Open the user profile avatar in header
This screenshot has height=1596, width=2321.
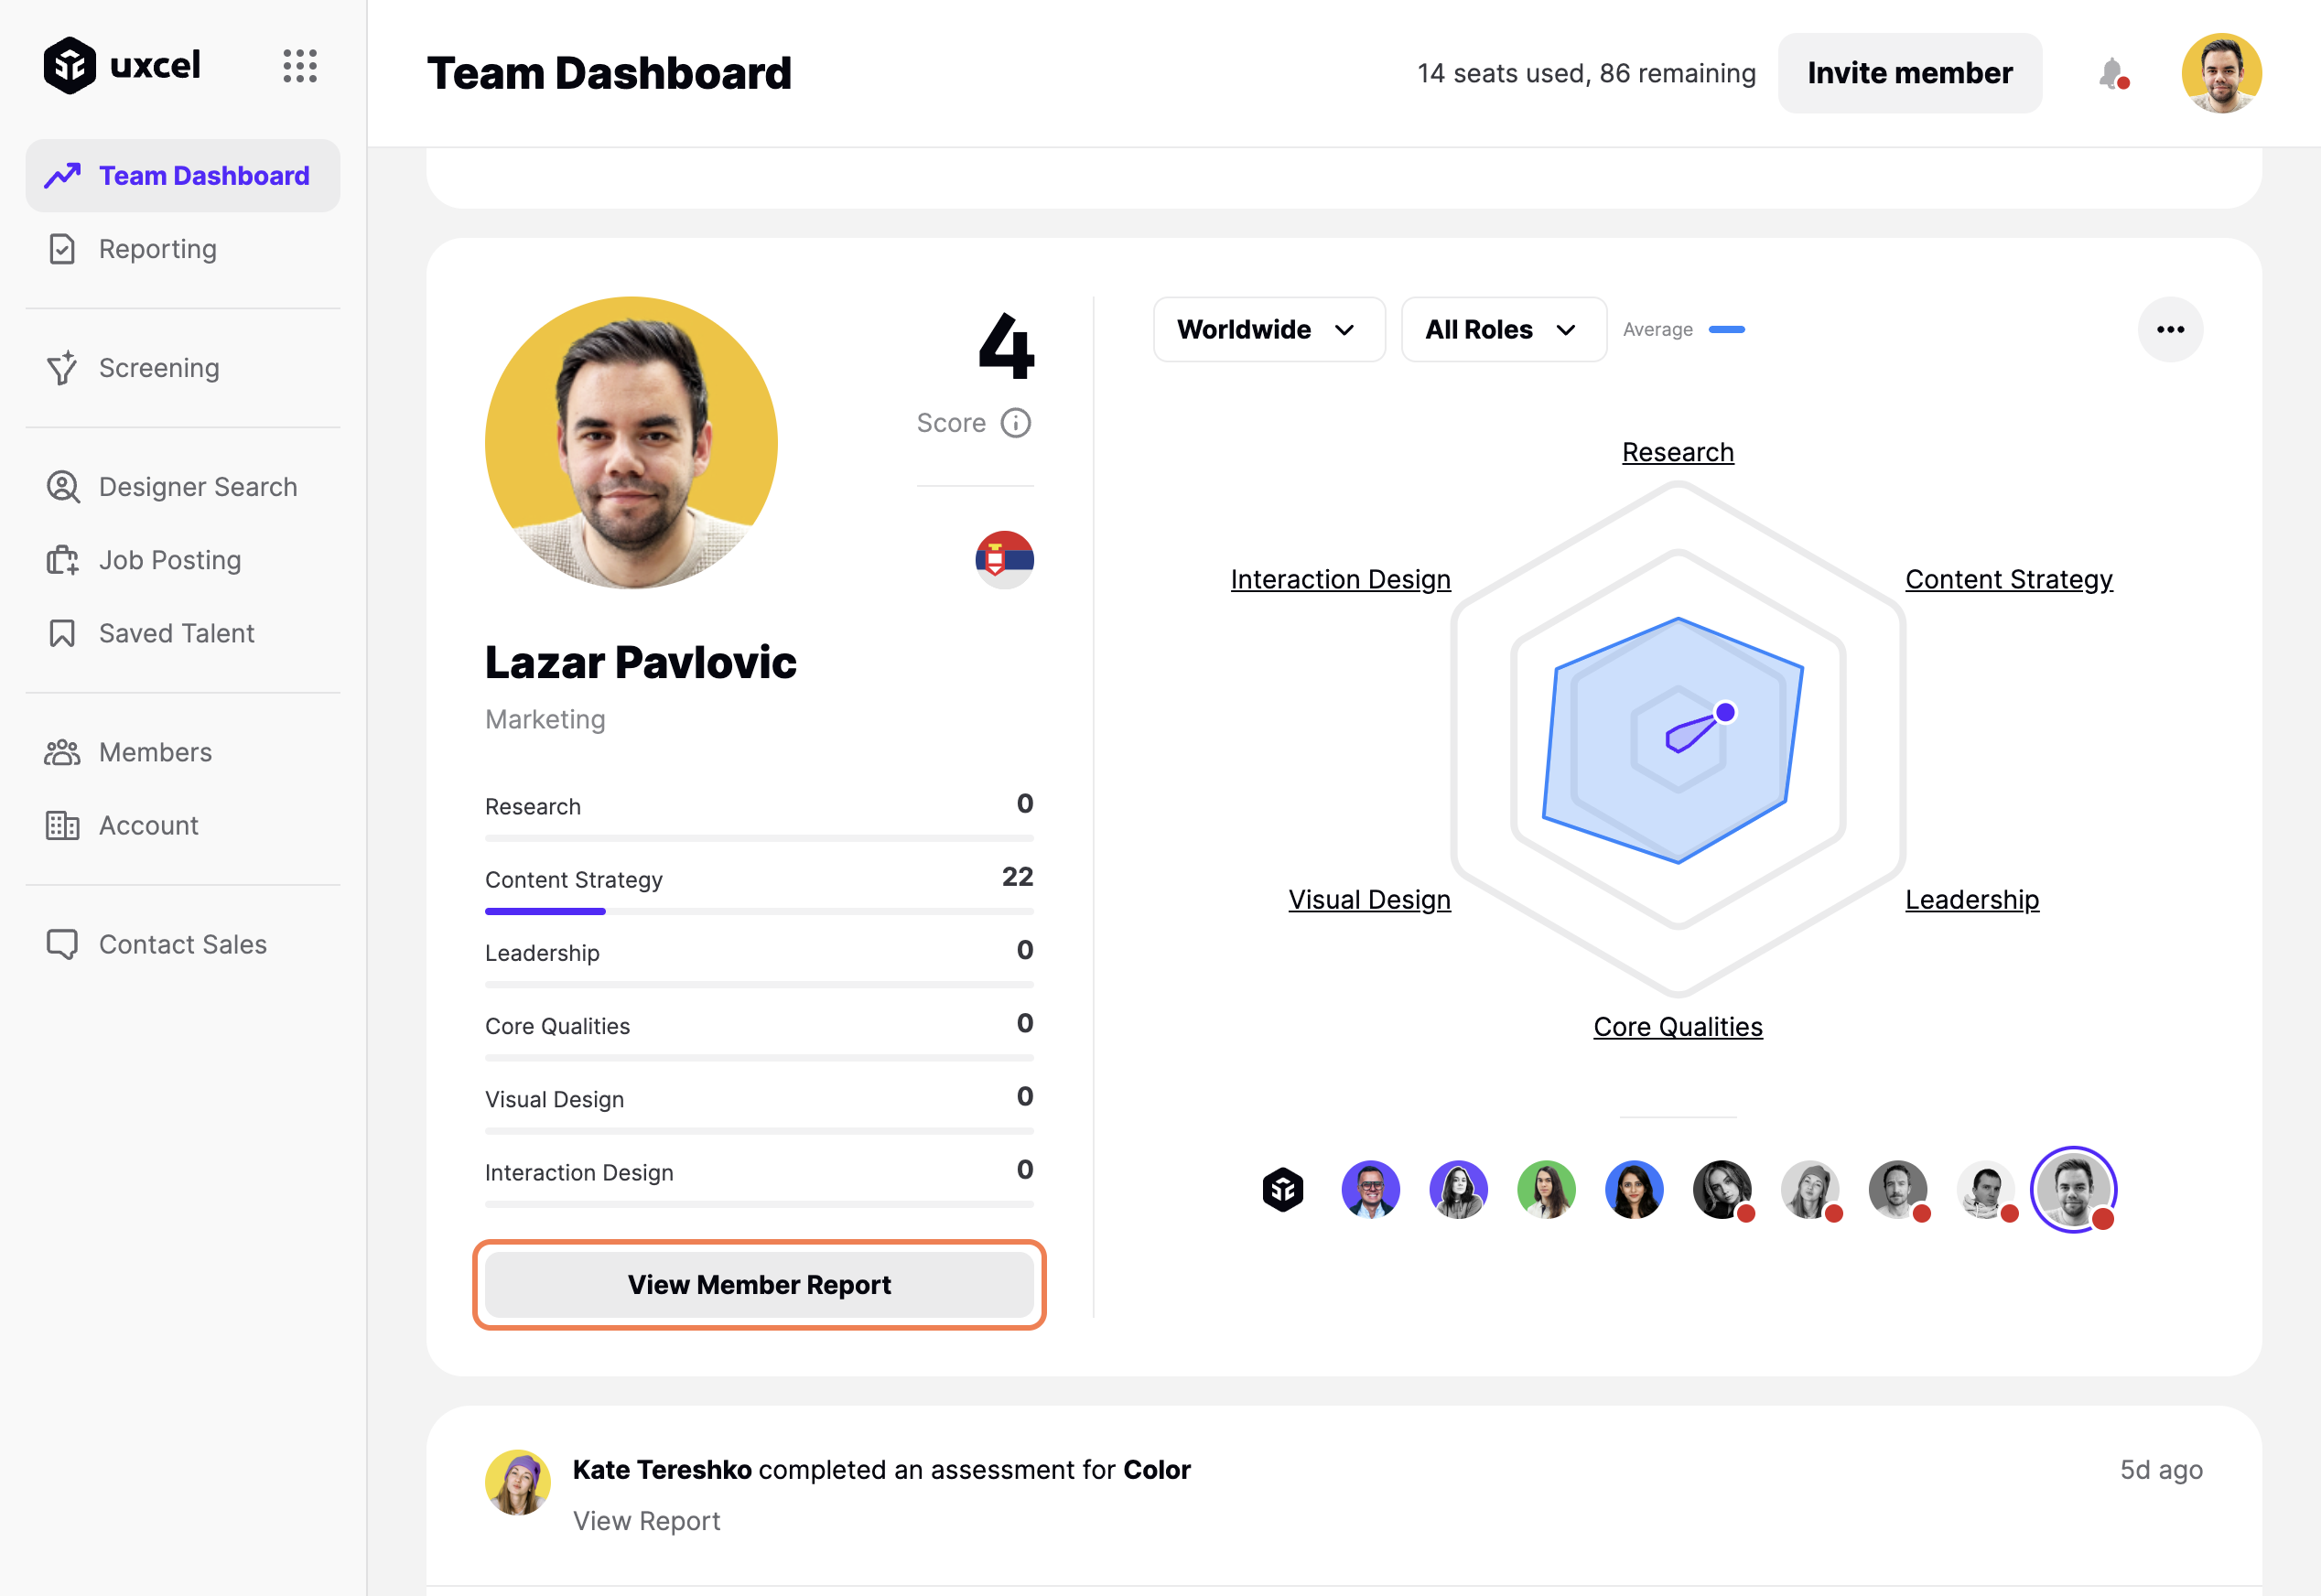pyautogui.click(x=2221, y=73)
